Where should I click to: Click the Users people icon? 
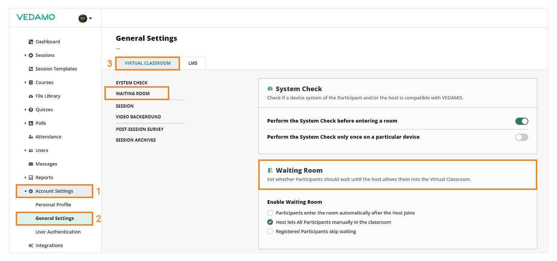click(x=31, y=151)
